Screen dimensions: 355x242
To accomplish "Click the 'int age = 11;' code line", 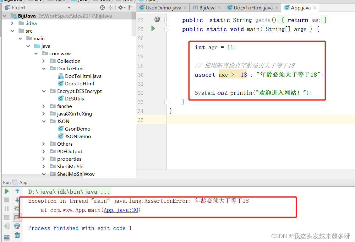I will pyautogui.click(x=215, y=47).
